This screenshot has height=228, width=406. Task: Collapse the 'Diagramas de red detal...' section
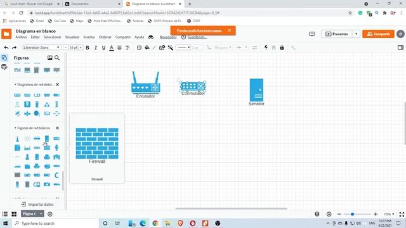[x=15, y=84]
